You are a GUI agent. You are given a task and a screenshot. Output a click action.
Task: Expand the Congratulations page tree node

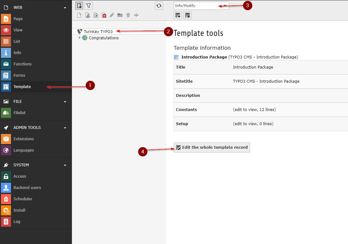coord(80,37)
